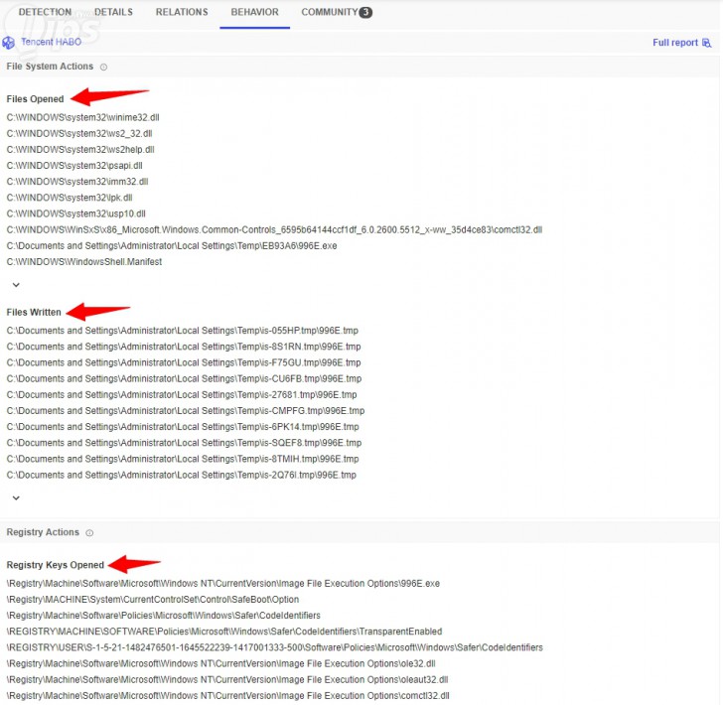Click the Registry Actions info icon
The image size is (723, 705).
(89, 532)
